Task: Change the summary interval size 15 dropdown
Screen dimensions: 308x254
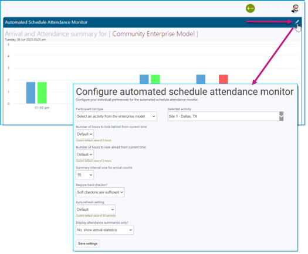Action: pyautogui.click(x=84, y=175)
